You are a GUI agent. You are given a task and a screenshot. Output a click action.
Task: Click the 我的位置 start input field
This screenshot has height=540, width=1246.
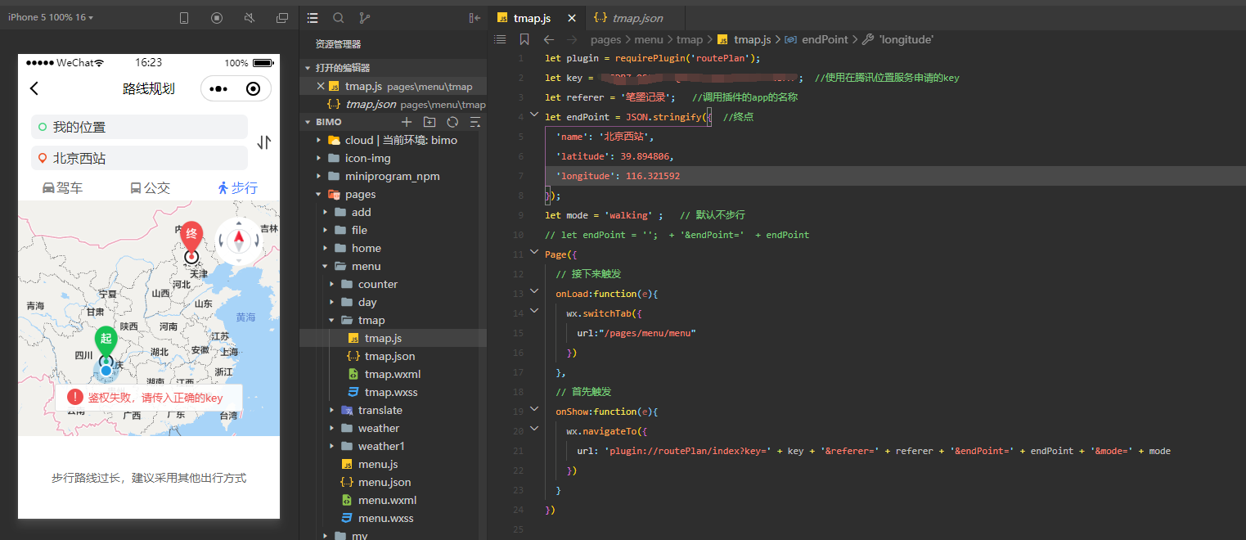tap(139, 127)
